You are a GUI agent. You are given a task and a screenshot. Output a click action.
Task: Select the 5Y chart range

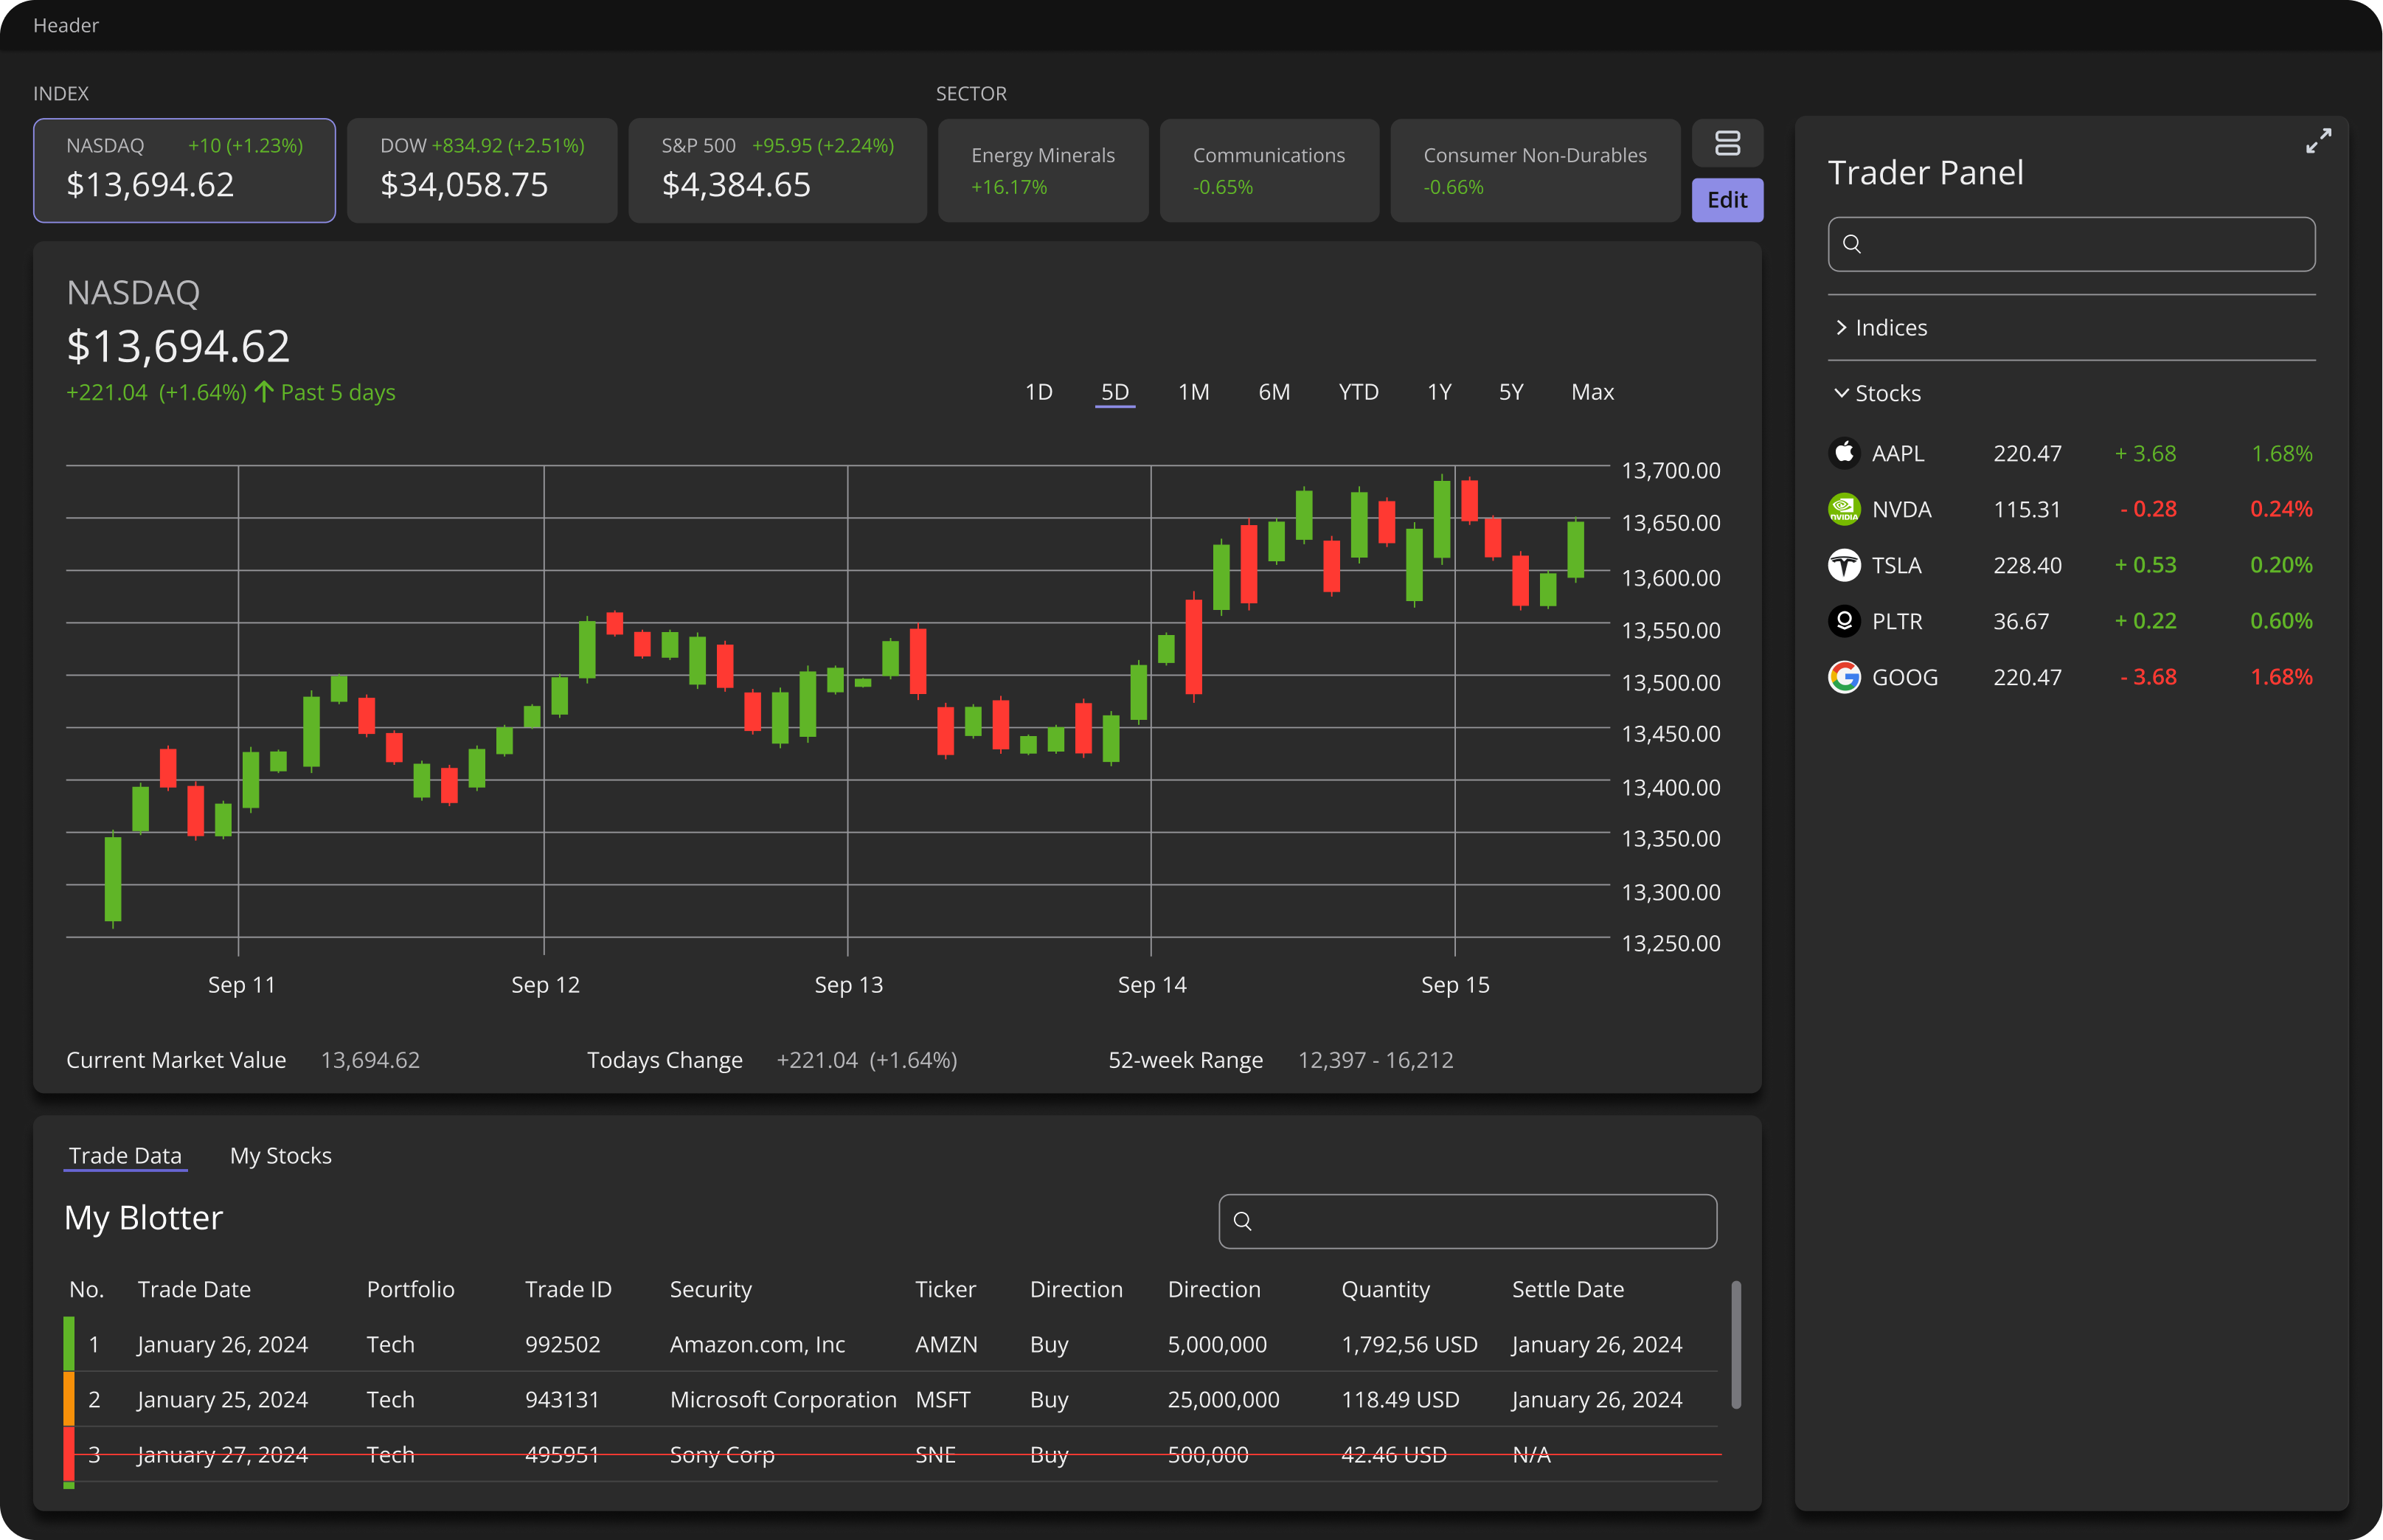click(x=1511, y=392)
